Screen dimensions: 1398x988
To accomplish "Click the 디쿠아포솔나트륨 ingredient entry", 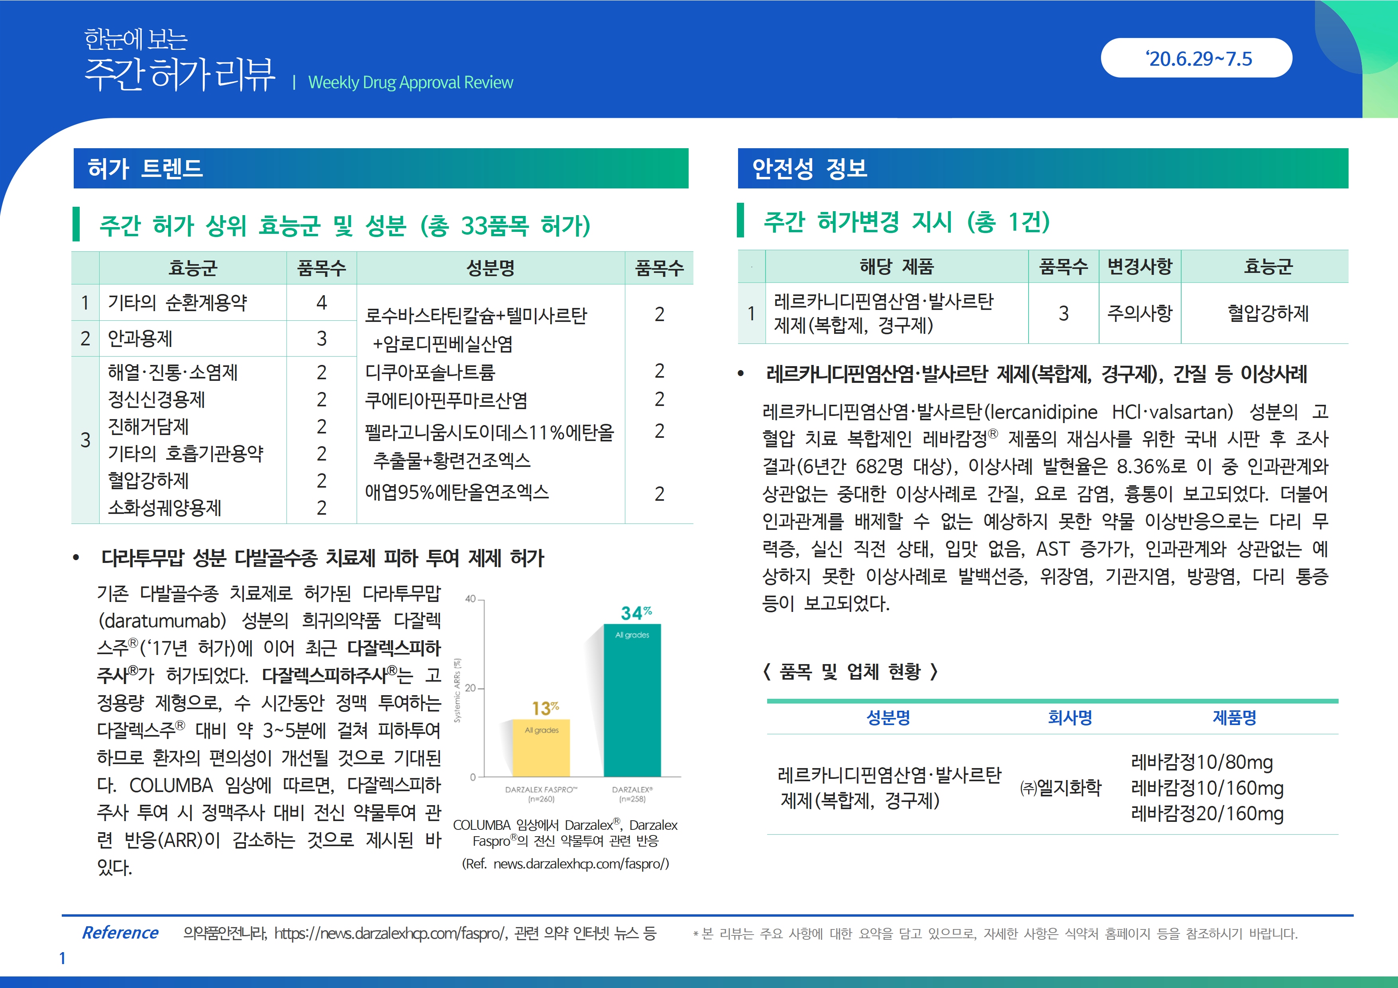I will 430,371.
